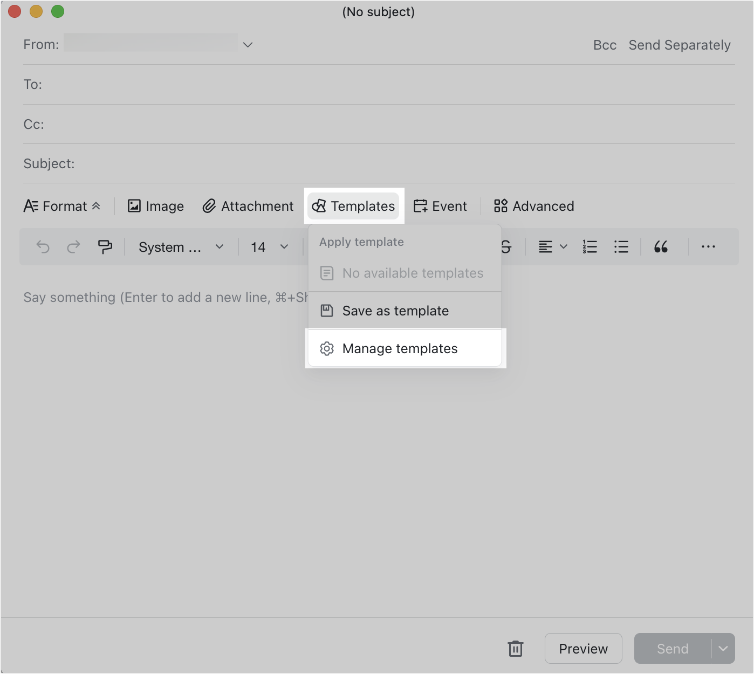Apply strikethrough formatting

505,246
